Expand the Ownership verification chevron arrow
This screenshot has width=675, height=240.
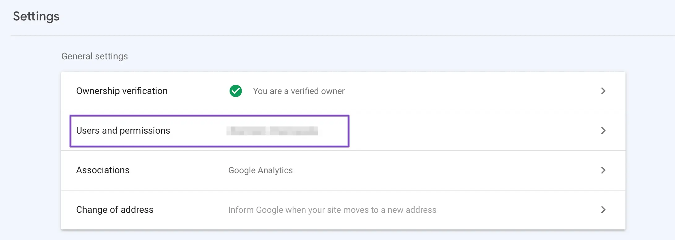603,91
